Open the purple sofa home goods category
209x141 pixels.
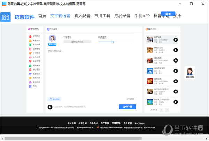click(34, 82)
